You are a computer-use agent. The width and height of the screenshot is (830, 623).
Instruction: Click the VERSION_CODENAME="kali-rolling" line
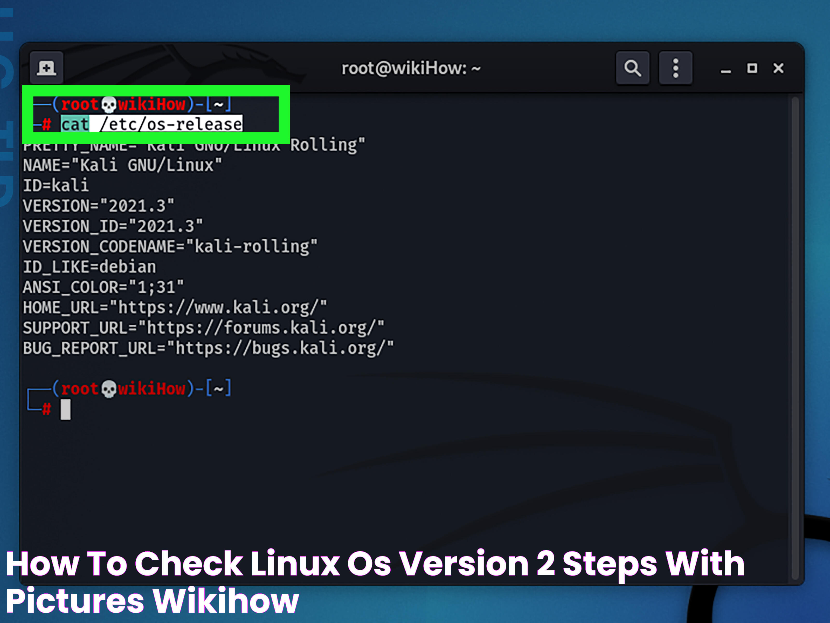170,247
